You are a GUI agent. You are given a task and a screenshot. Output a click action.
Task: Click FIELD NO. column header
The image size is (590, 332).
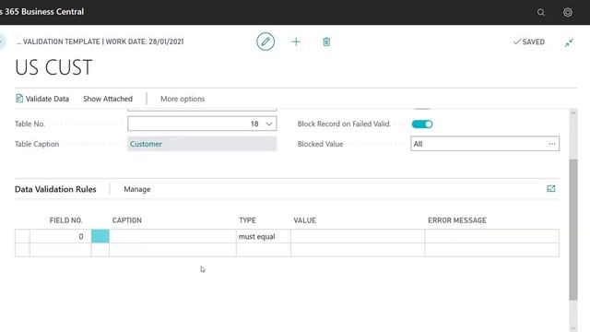click(x=65, y=220)
